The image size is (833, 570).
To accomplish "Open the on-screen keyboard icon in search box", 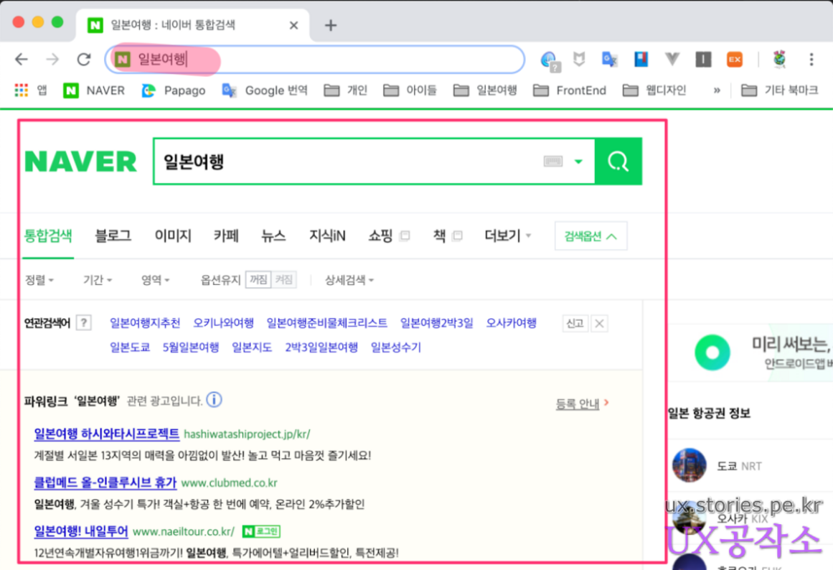I will pos(552,162).
